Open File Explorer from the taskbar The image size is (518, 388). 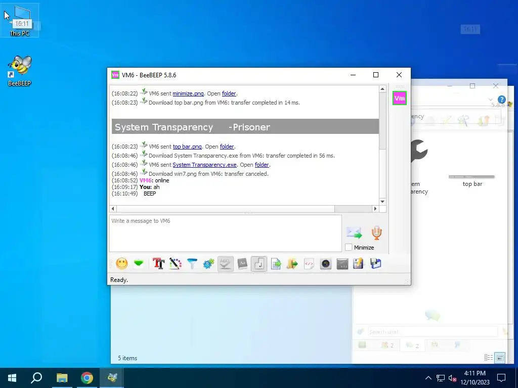tap(62, 378)
